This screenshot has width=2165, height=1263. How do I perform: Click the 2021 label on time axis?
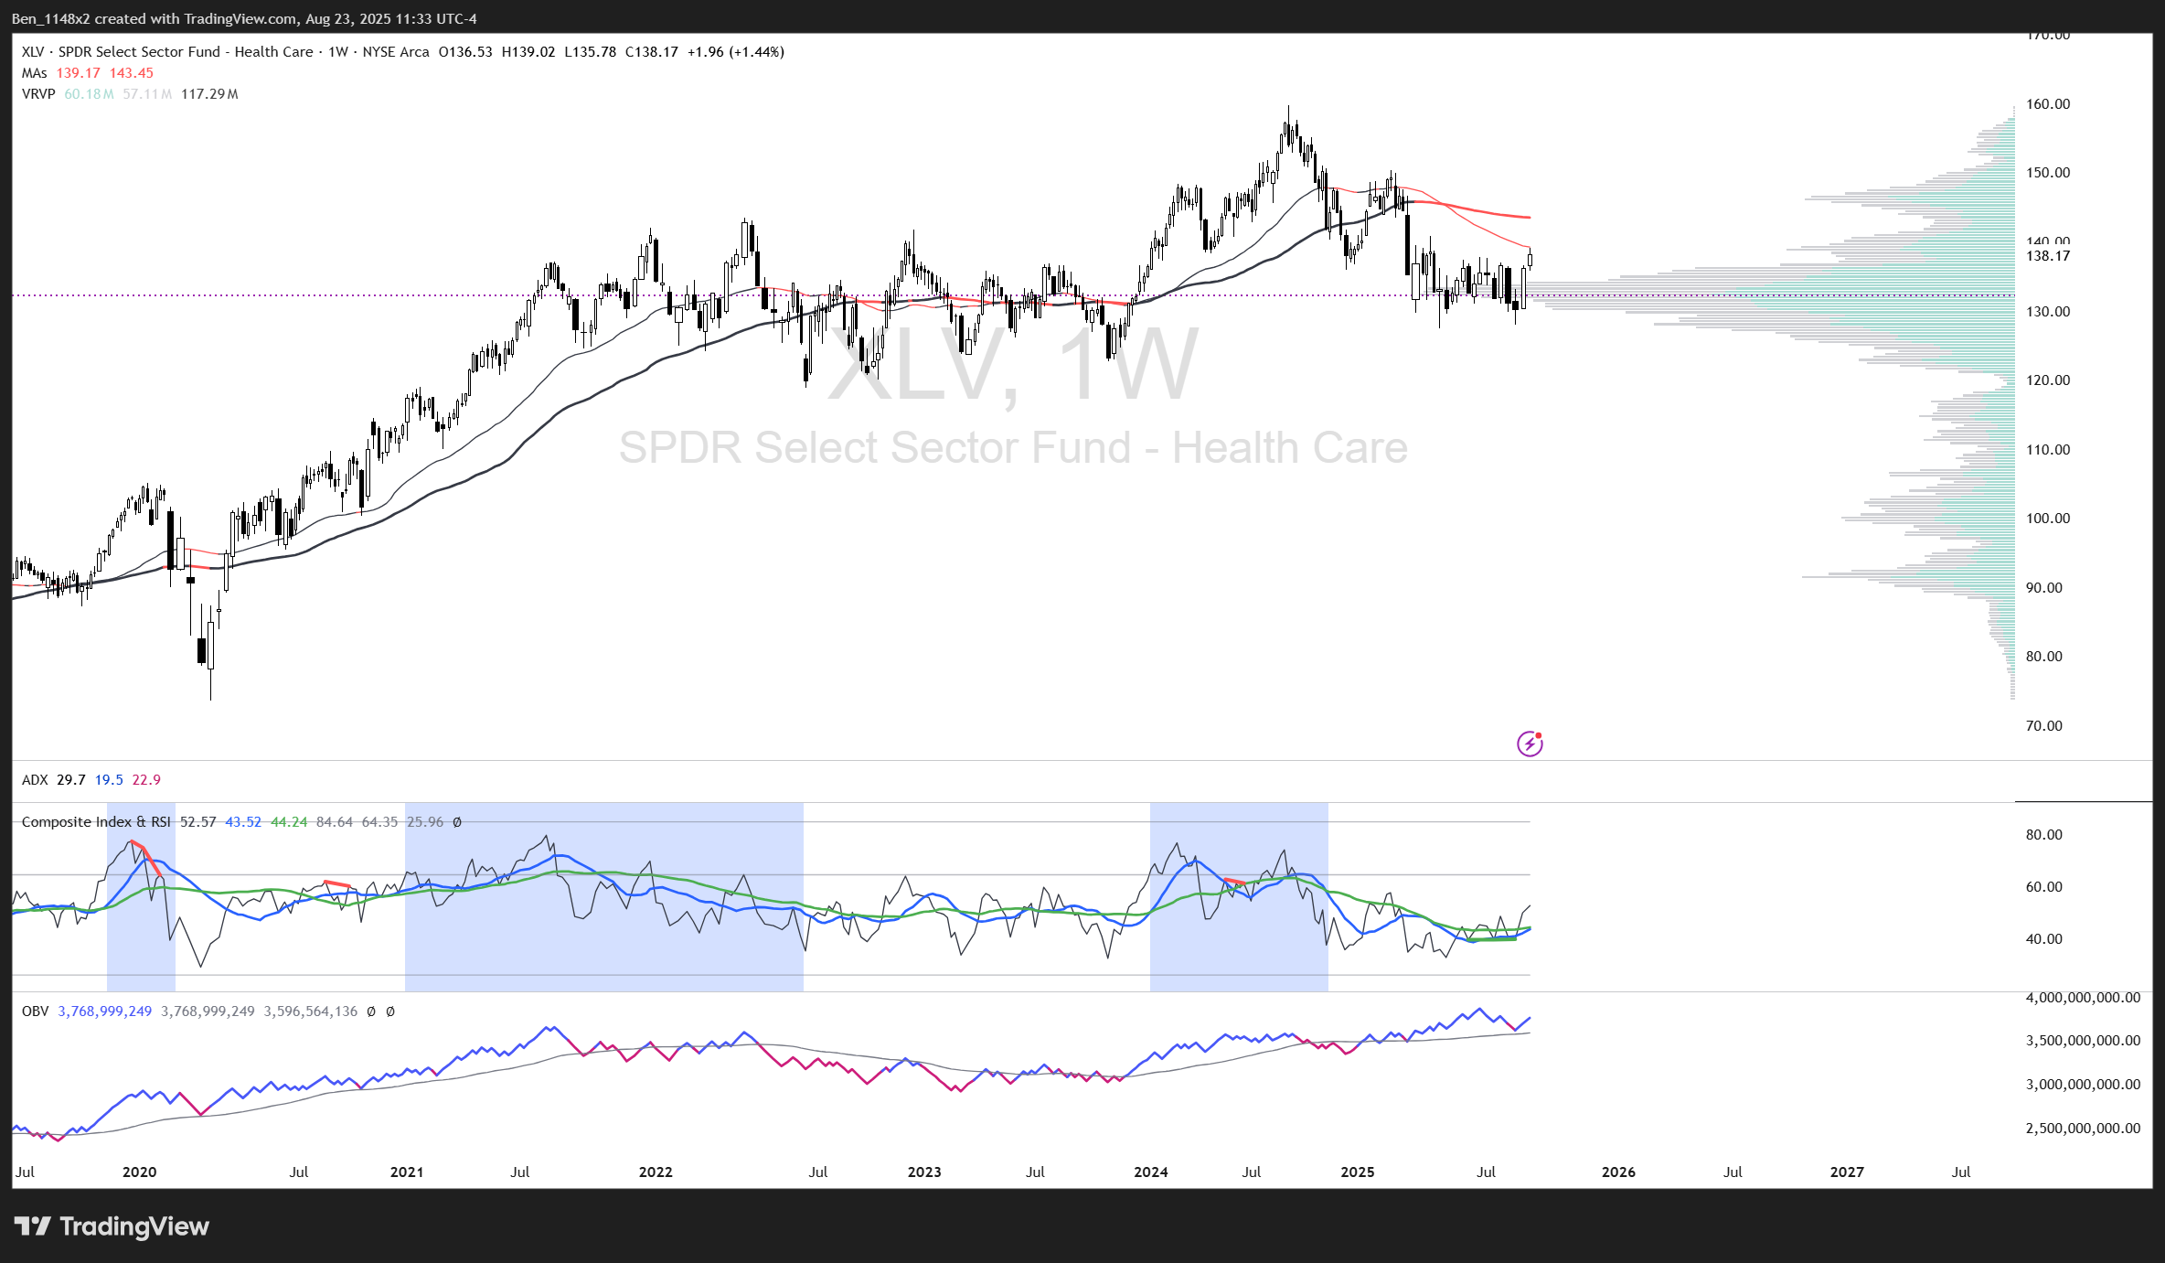coord(406,1172)
